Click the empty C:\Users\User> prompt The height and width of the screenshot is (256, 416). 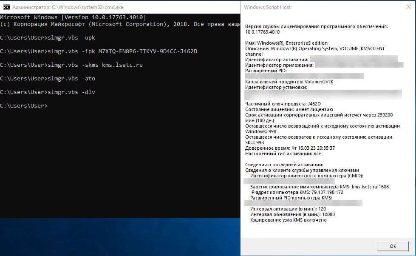pyautogui.click(x=24, y=106)
